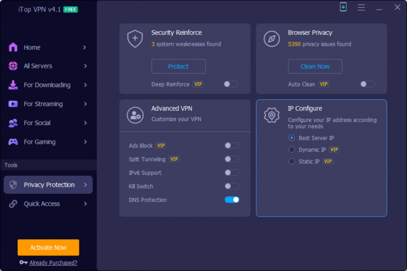Click the Clean Now button
The height and width of the screenshot is (271, 407).
coord(315,66)
